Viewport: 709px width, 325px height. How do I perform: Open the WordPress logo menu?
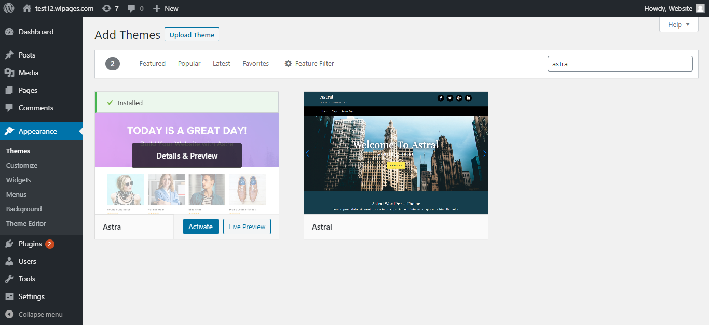(x=9, y=8)
